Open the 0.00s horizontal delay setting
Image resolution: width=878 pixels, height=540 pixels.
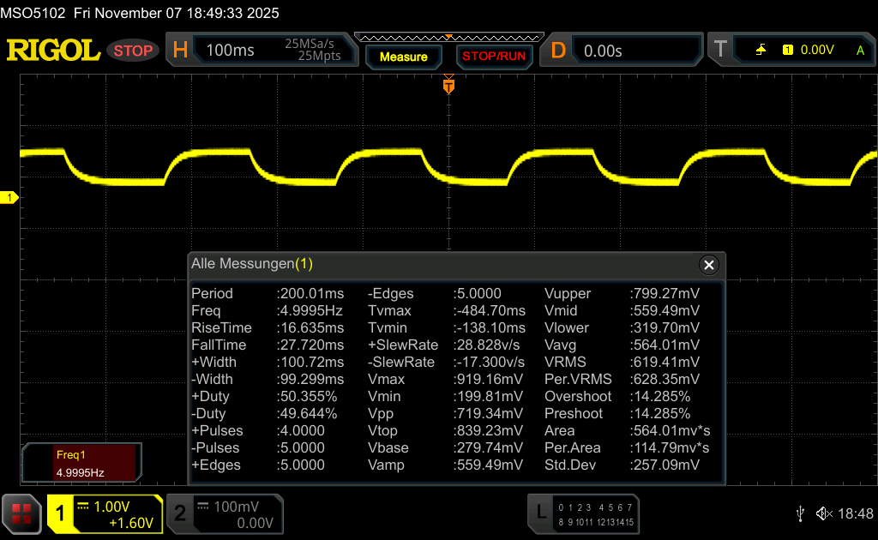603,51
